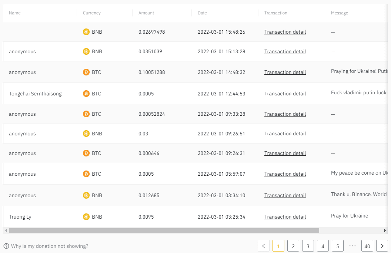This screenshot has width=391, height=253.
Task: Click the BNB coin icon in the first row
Action: point(86,32)
